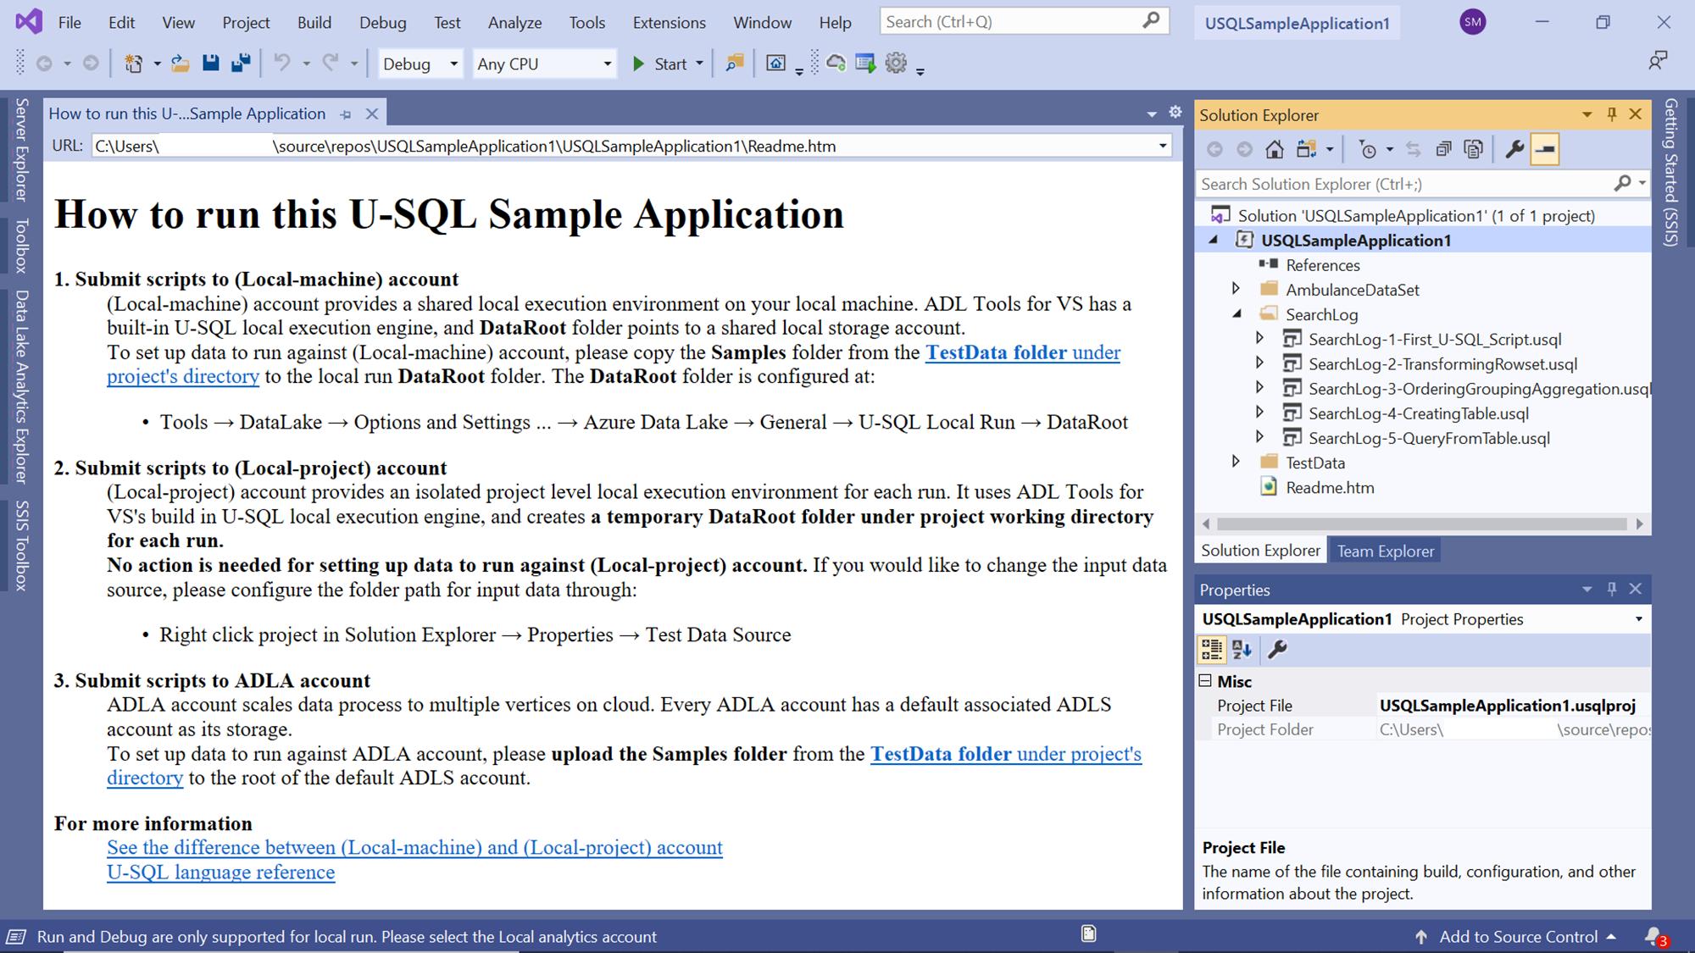The height and width of the screenshot is (953, 1695).
Task: Expand the AmbulanceDataSet folder
Action: click(x=1236, y=290)
